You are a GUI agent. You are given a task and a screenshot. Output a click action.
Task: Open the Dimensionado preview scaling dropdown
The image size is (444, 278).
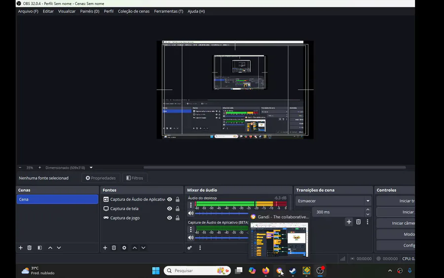point(91,167)
